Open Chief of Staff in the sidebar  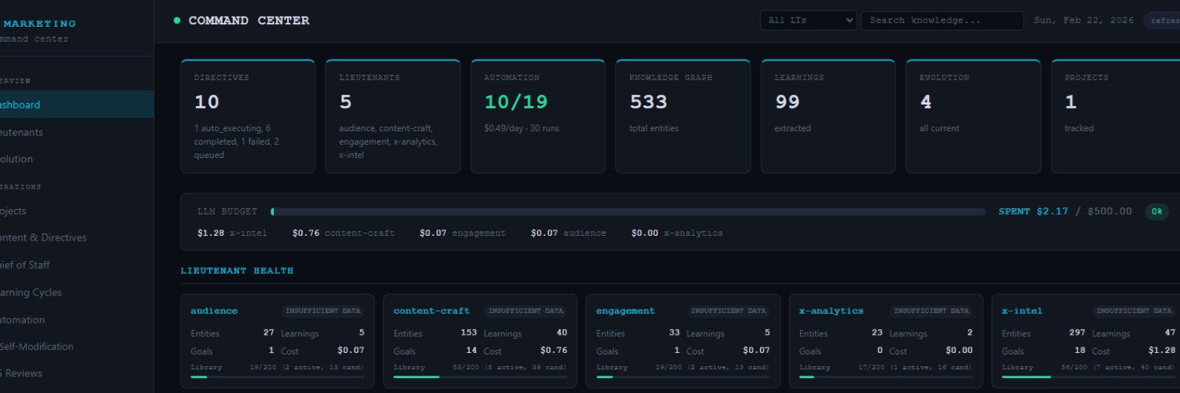pos(76,265)
